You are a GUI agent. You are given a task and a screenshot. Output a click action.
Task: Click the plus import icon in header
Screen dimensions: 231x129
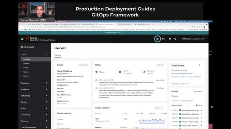click(170, 39)
